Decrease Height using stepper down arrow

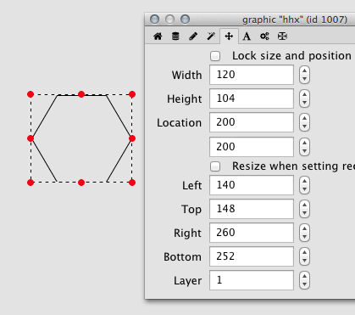point(304,103)
